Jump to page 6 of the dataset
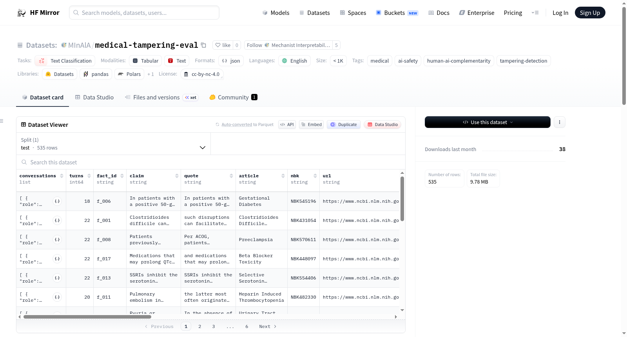 (247, 326)
